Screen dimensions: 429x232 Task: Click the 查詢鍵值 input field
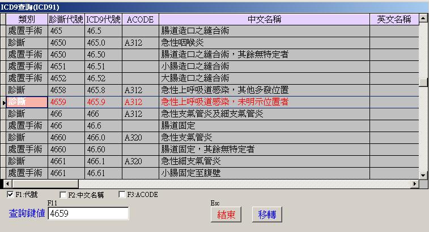click(88, 213)
